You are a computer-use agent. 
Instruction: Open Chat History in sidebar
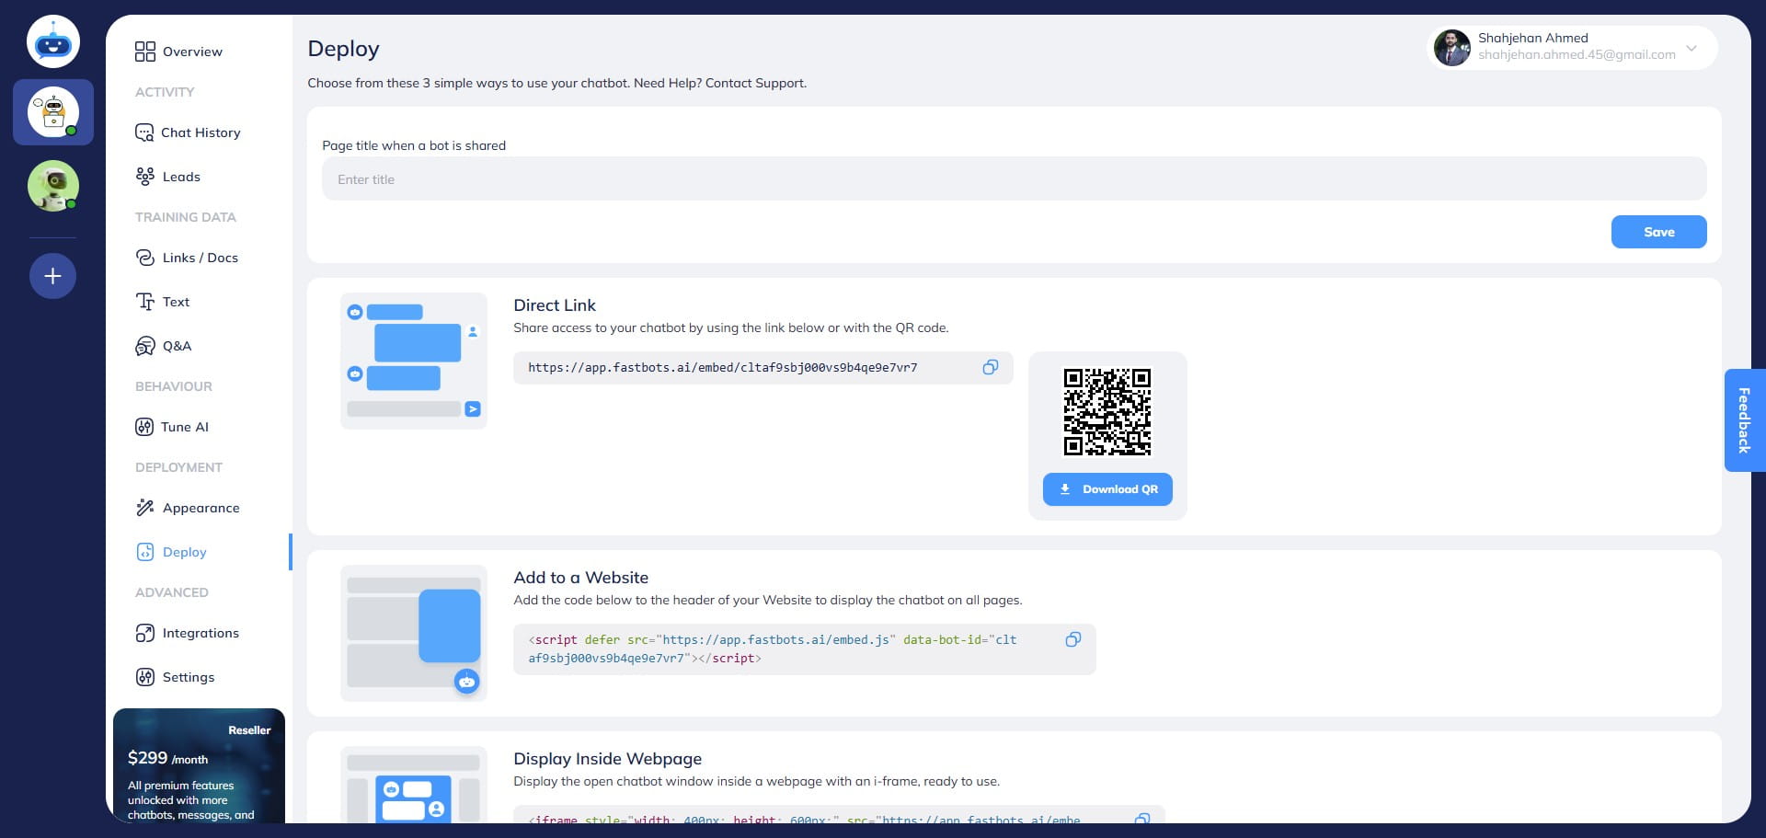point(200,132)
